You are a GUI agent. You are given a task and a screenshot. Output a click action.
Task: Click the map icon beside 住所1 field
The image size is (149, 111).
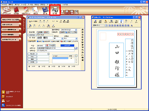pos(76,48)
